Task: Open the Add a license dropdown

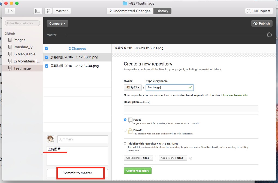Action: [x=173, y=158]
